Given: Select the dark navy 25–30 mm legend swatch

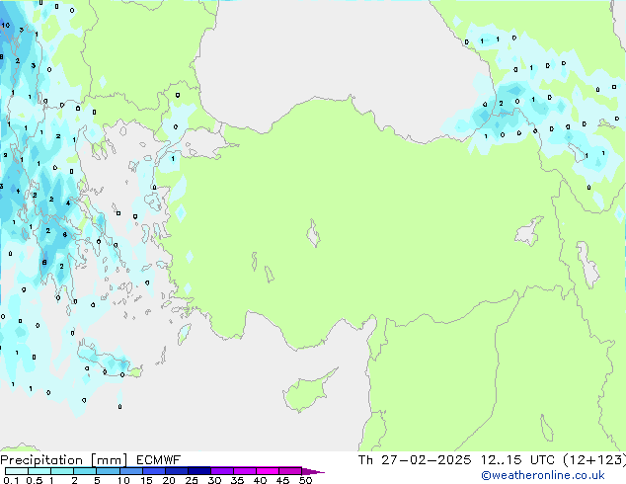Looking at the screenshot, I should coord(199,471).
